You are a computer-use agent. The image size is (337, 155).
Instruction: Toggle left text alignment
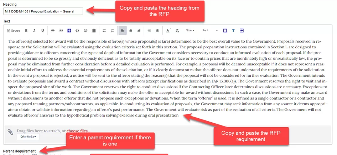tap(123, 31)
